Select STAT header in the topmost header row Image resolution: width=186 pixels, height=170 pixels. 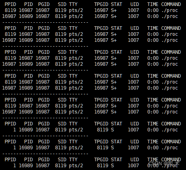coord(117,4)
